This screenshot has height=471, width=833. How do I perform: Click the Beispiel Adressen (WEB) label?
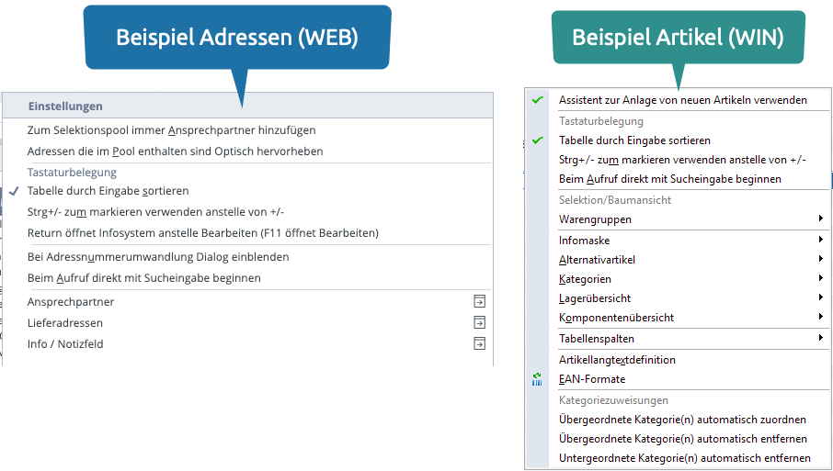pyautogui.click(x=236, y=37)
